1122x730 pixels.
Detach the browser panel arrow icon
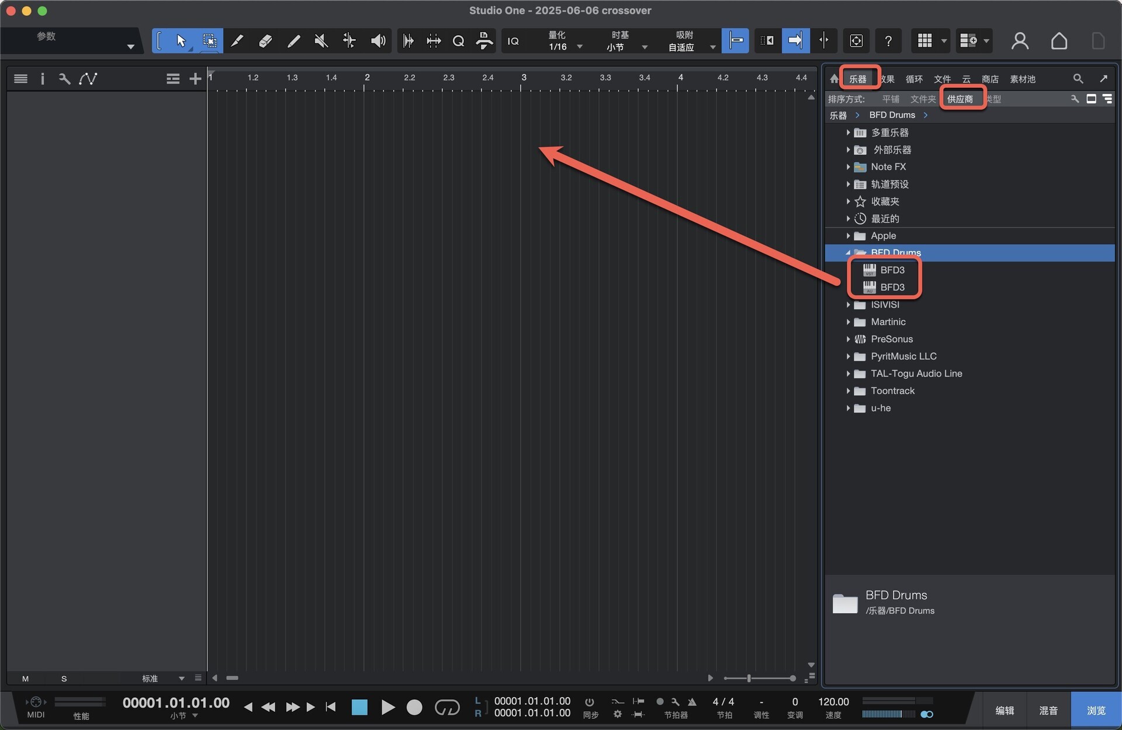pos(1103,78)
